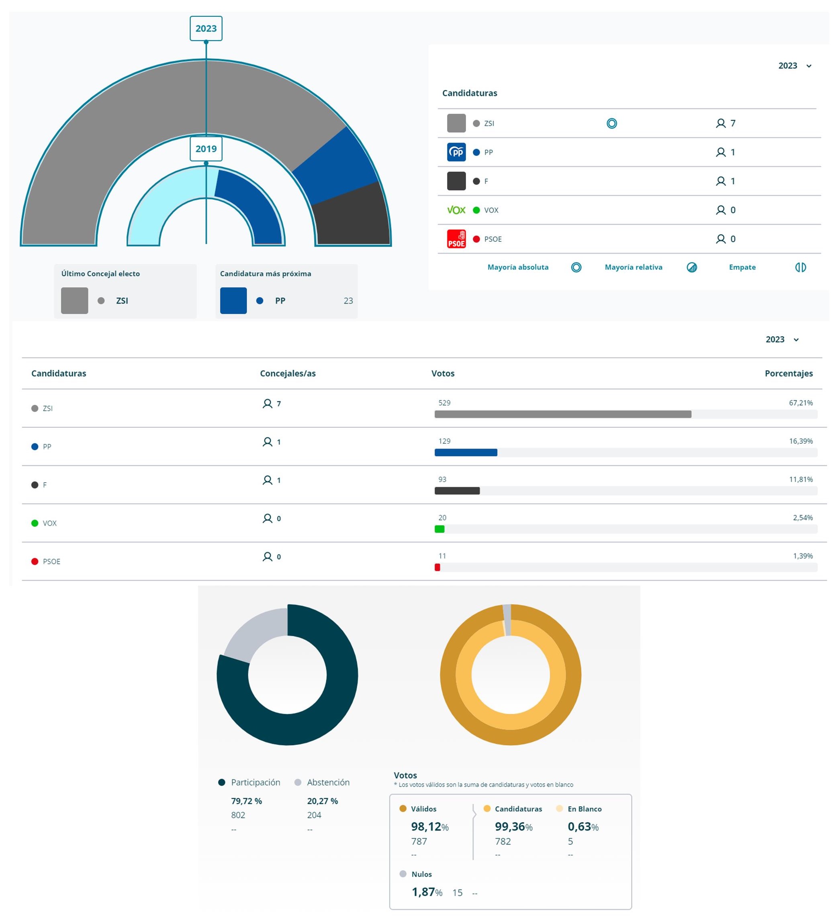Image resolution: width=834 pixels, height=916 pixels.
Task: Click the F dark vote bar
Action: (x=457, y=491)
